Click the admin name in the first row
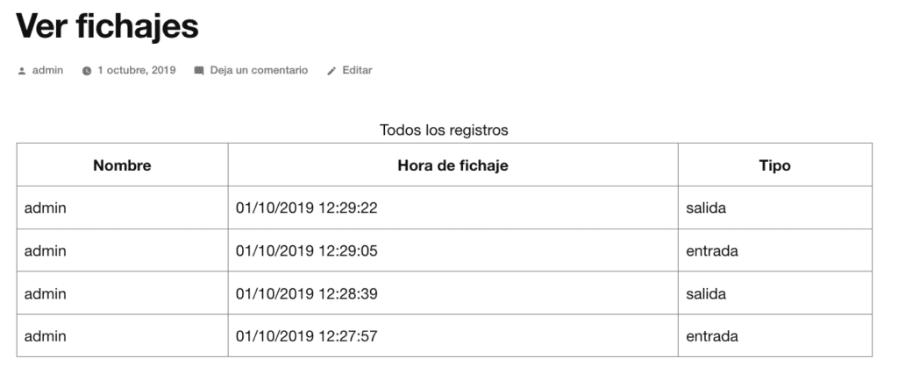The image size is (898, 387). coord(46,208)
